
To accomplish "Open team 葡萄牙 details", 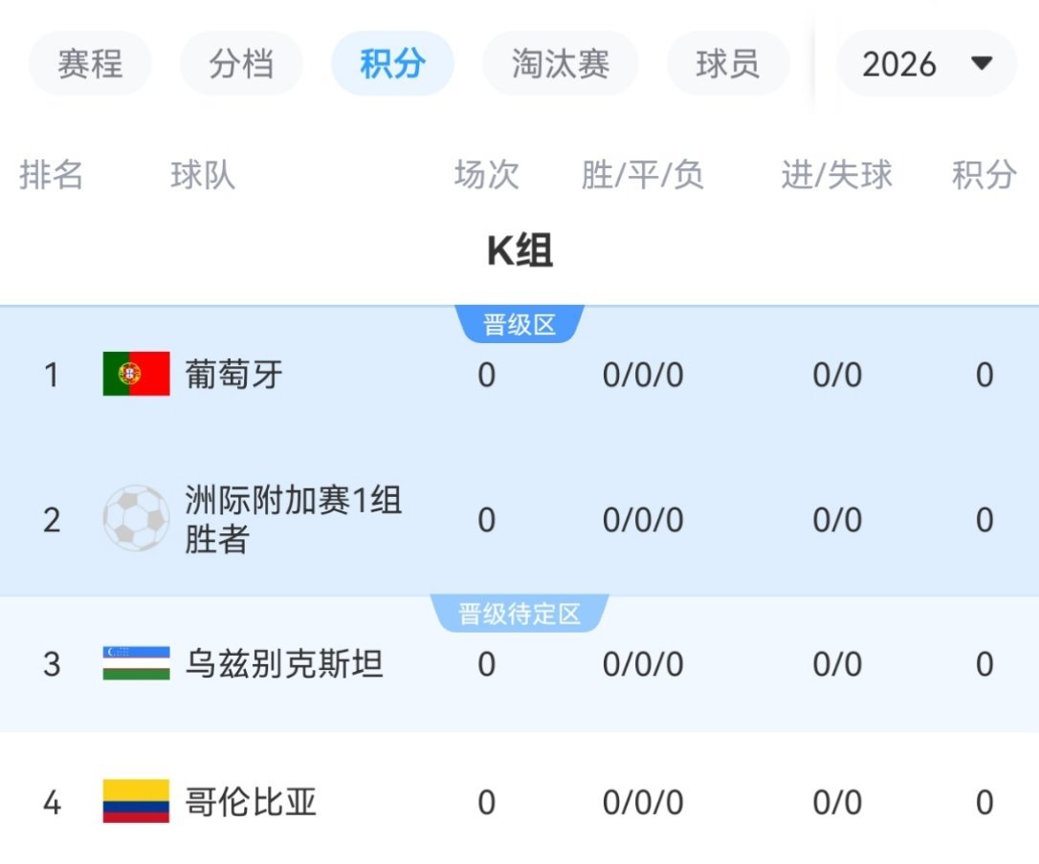I will click(x=234, y=375).
